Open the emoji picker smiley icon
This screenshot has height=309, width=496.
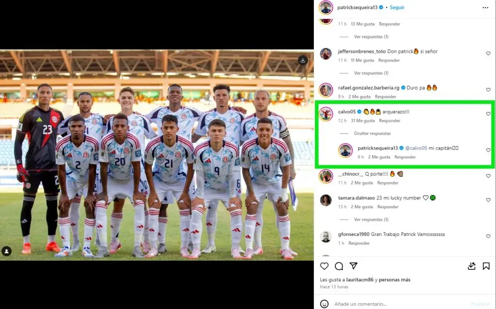click(324, 304)
